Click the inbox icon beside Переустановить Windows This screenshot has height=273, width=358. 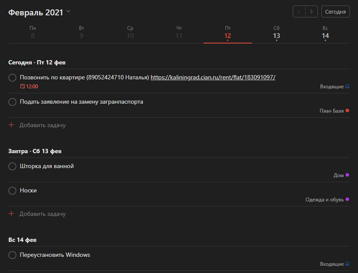[x=347, y=264]
